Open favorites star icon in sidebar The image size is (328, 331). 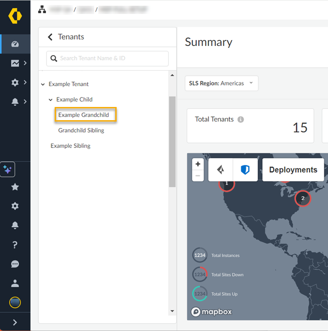[15, 187]
